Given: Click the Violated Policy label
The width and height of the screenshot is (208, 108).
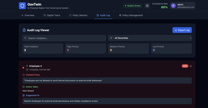Looking at the screenshot, I should [33, 75].
